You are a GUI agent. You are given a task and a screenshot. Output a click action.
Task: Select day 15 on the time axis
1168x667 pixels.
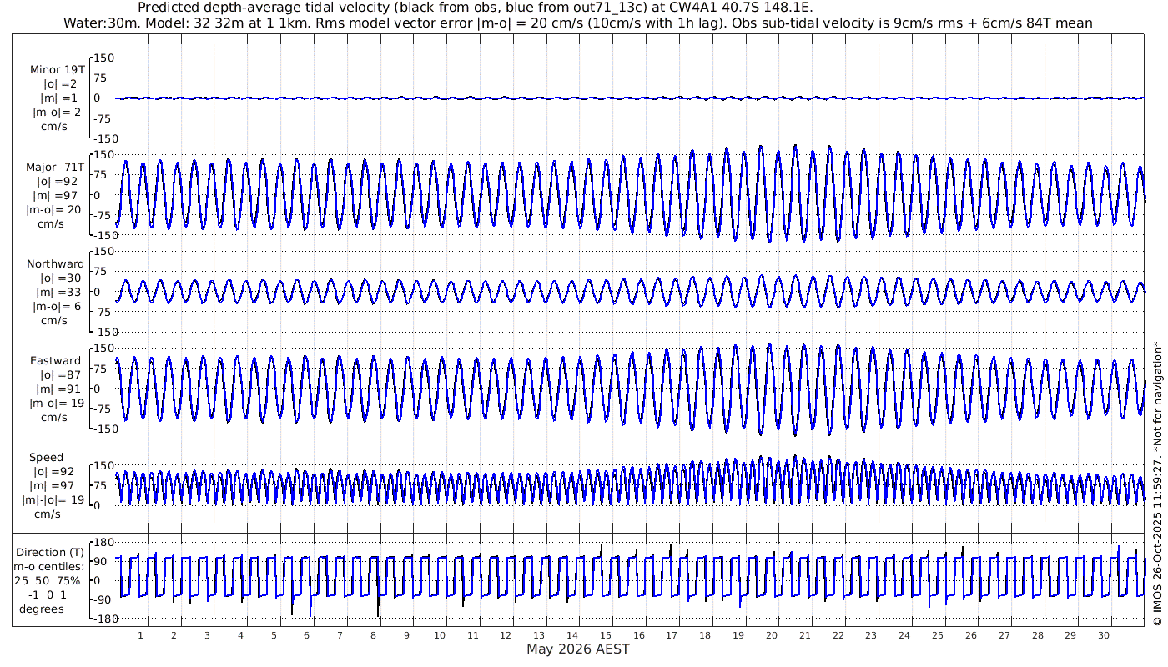click(606, 635)
